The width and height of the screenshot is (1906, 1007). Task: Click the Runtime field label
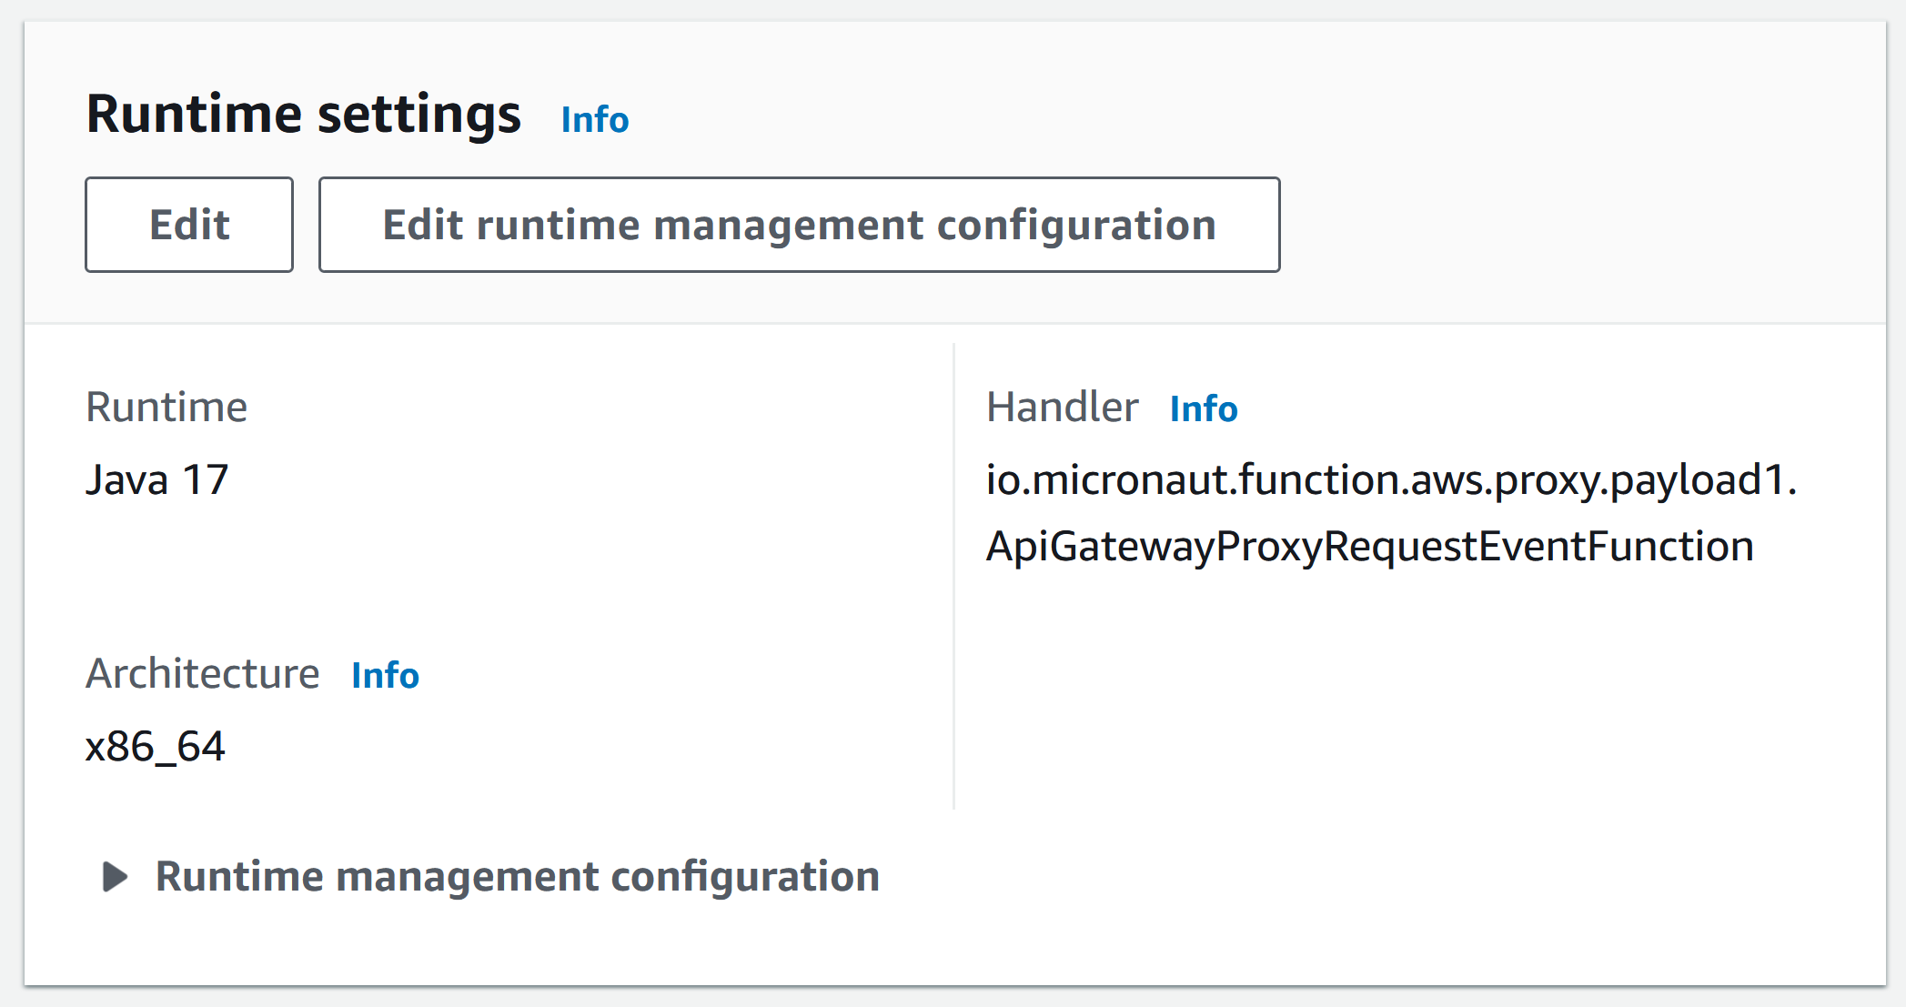pos(166,407)
